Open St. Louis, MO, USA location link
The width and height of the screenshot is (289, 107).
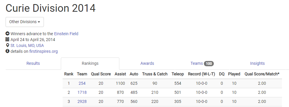click(x=27, y=45)
